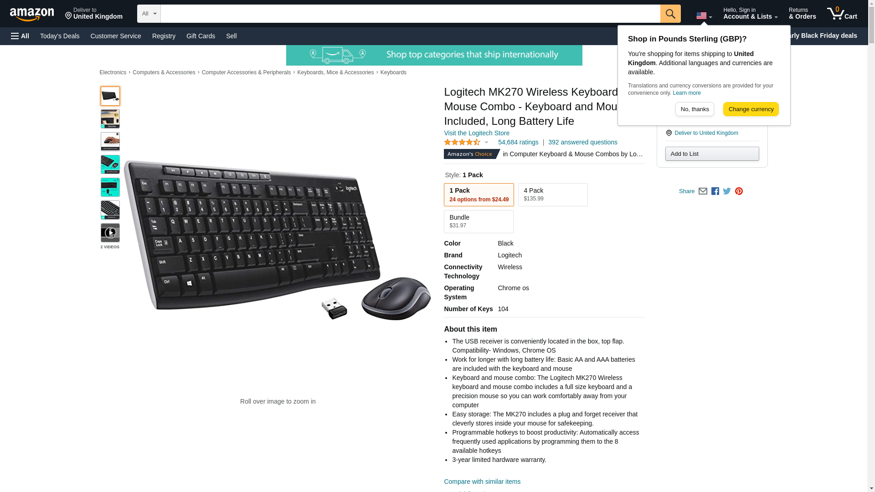Play the product video thumbnail
The width and height of the screenshot is (875, 492).
point(110,233)
